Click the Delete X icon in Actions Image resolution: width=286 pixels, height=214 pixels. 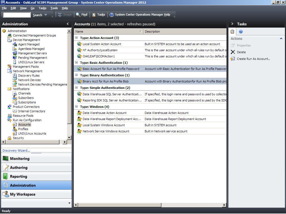[233, 52]
